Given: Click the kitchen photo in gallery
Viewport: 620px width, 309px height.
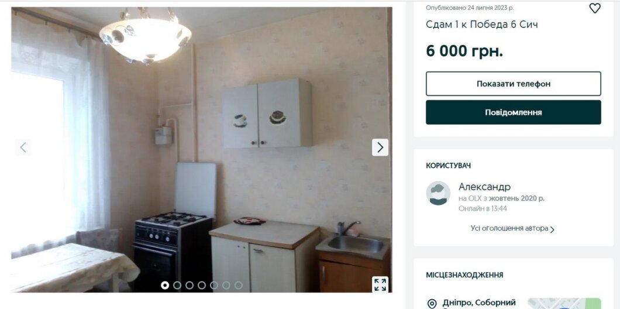Looking at the screenshot, I should [202, 150].
